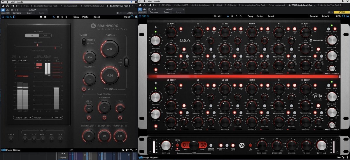Enable the XL % button
This screenshot has width=350, height=160.
(x=84, y=89)
